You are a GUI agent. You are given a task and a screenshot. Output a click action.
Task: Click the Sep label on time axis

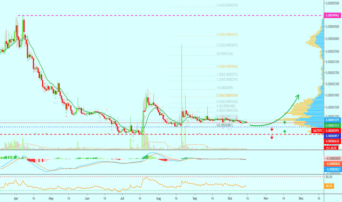tap(195, 198)
